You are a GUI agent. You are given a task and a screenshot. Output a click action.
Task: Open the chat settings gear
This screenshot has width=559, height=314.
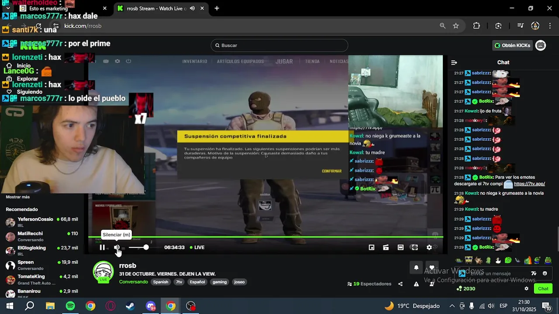pos(526,289)
